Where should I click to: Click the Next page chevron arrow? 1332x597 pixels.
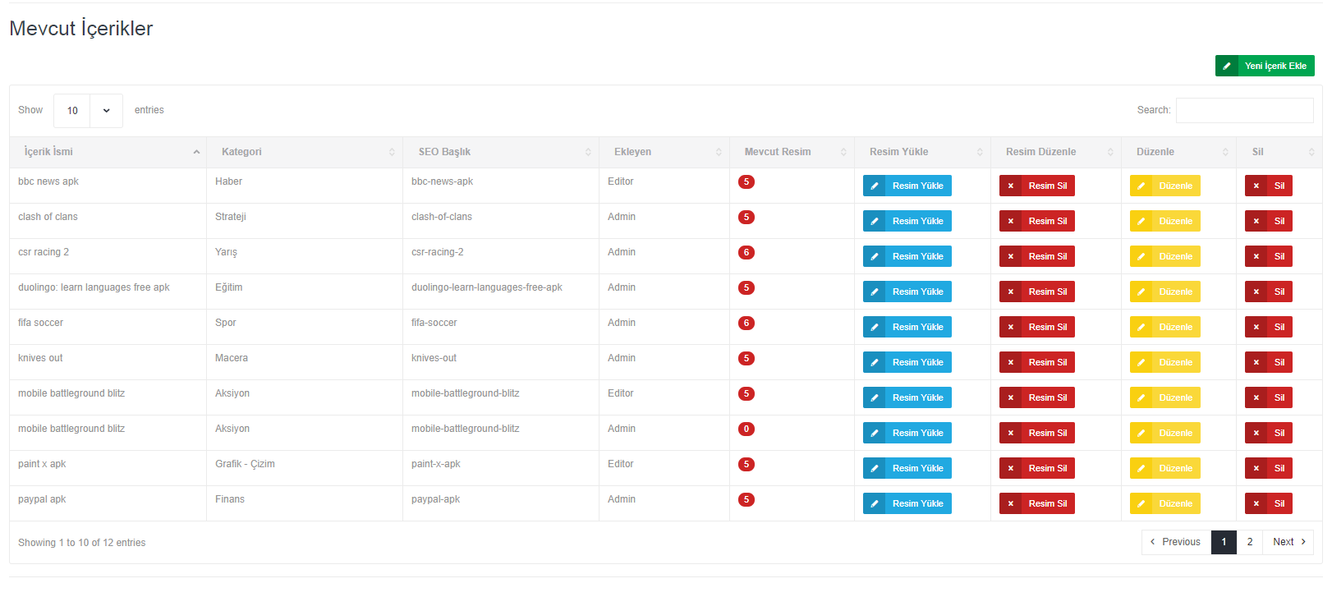point(1303,542)
